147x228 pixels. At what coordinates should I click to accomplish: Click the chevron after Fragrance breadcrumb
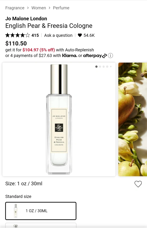28,8
